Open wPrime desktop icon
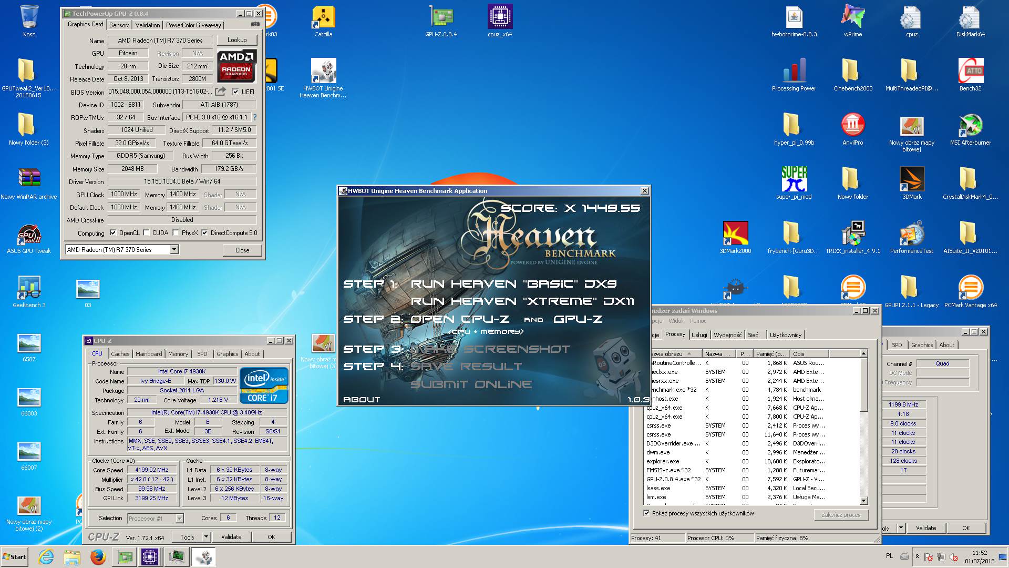The image size is (1009, 568). pos(853,21)
